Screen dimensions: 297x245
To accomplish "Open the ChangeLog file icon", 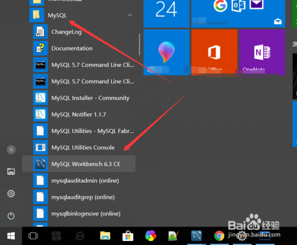I will click(x=40, y=31).
